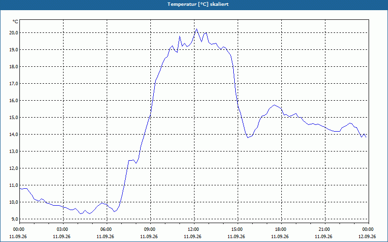Click the "12:00" time label
Screen dimensions: 388x242
point(193,229)
